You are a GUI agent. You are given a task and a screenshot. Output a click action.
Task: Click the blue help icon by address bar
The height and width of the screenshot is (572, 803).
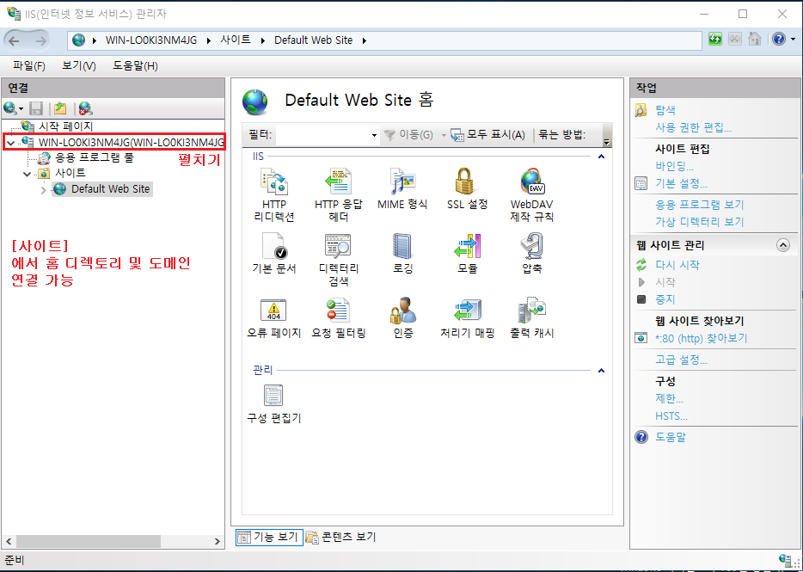(x=779, y=40)
